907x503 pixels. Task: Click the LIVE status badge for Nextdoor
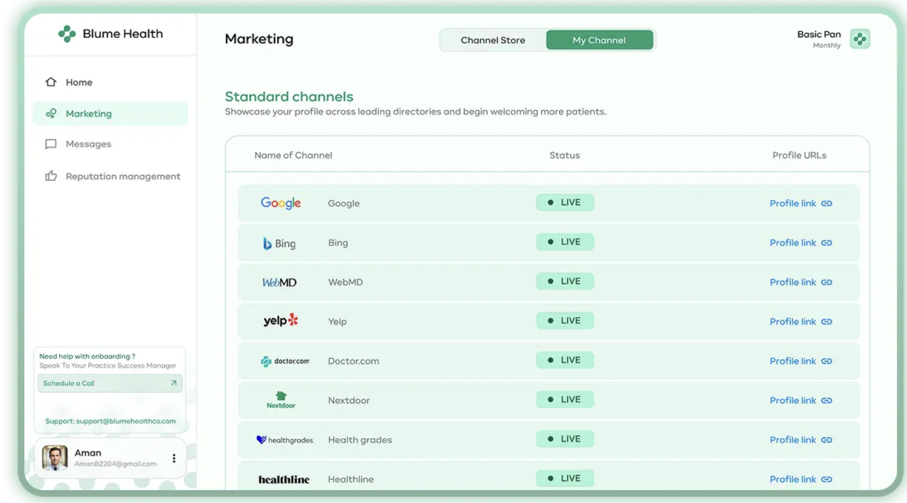(565, 400)
